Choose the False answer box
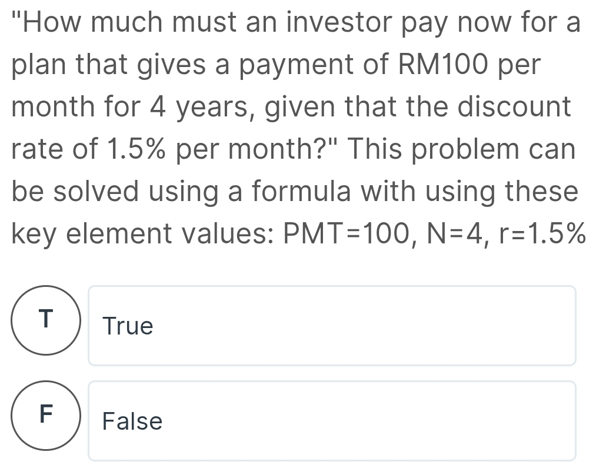Screen dimensions: 596x465 [332, 421]
